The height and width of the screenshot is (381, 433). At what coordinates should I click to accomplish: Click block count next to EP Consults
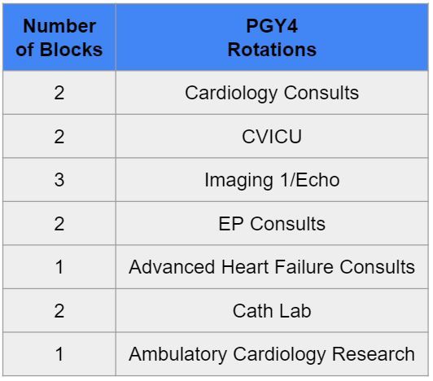tap(59, 223)
